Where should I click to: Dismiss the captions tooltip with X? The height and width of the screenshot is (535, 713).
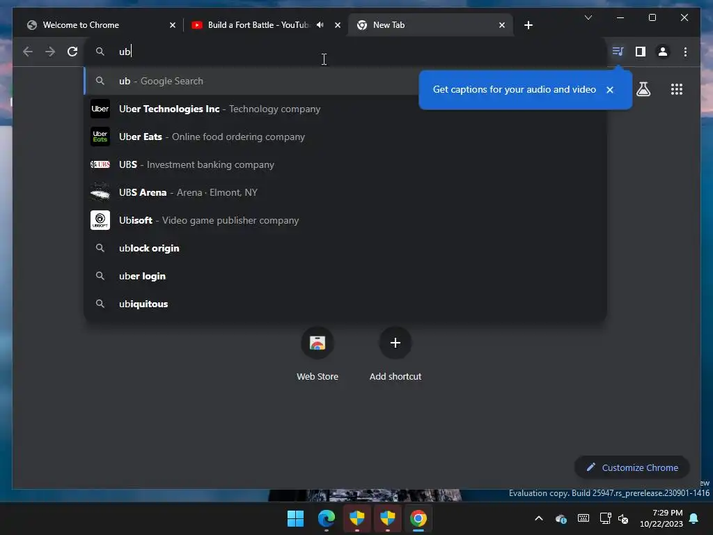click(610, 90)
